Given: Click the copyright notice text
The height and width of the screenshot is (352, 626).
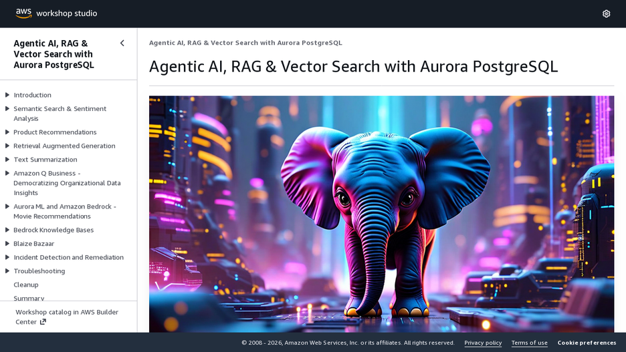Looking at the screenshot, I should pos(348,343).
